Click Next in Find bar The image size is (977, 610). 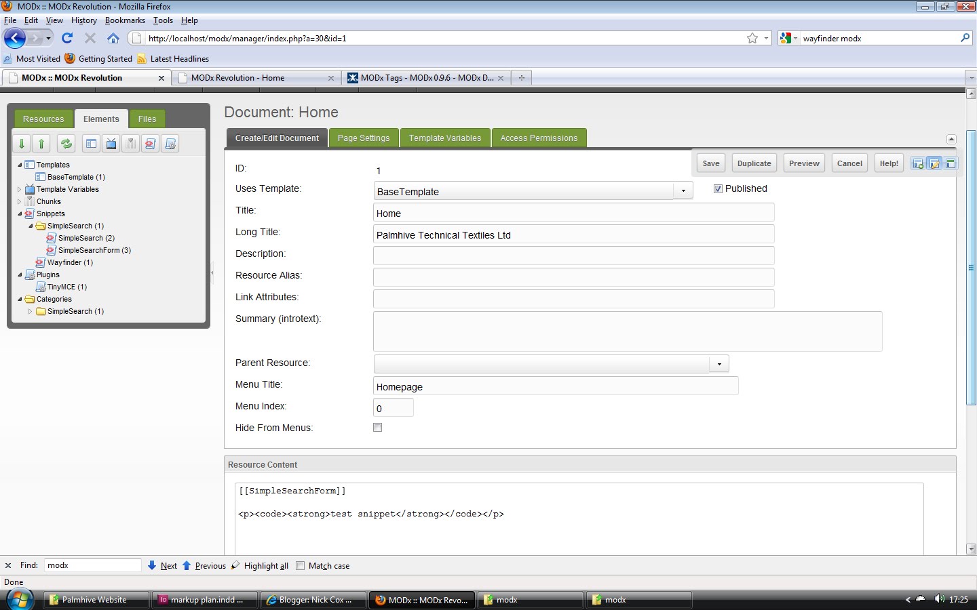click(163, 566)
